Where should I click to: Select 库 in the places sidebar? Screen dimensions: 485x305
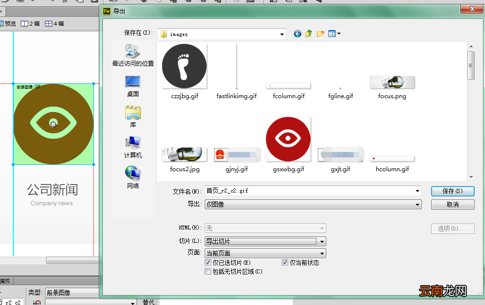pos(132,116)
